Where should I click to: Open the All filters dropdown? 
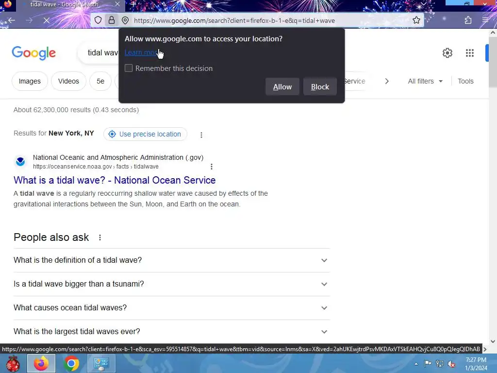click(x=425, y=81)
